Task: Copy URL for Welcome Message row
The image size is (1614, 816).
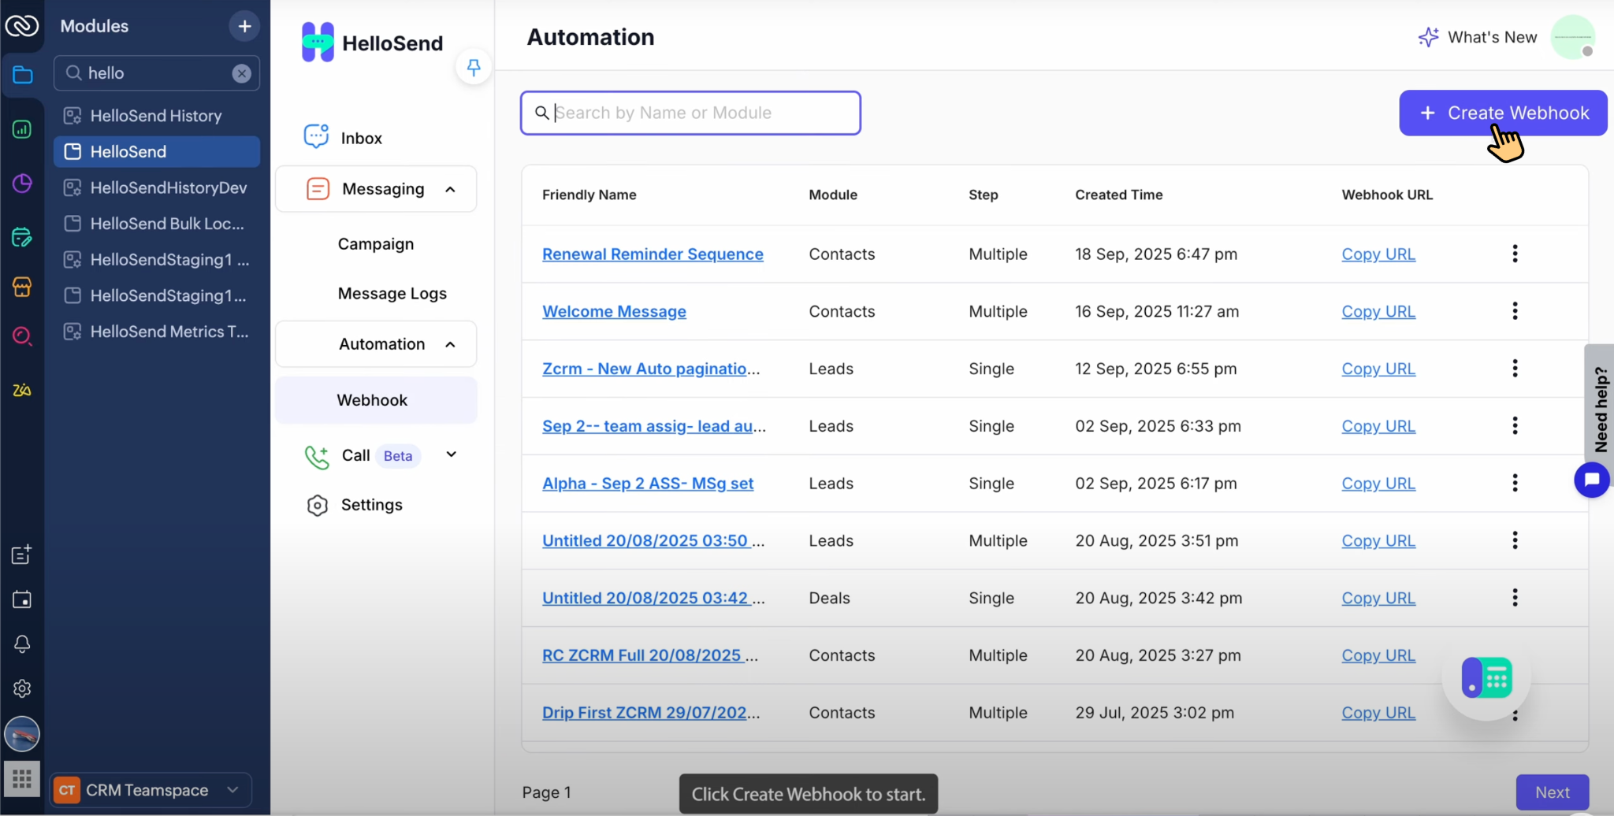Action: pyautogui.click(x=1378, y=312)
